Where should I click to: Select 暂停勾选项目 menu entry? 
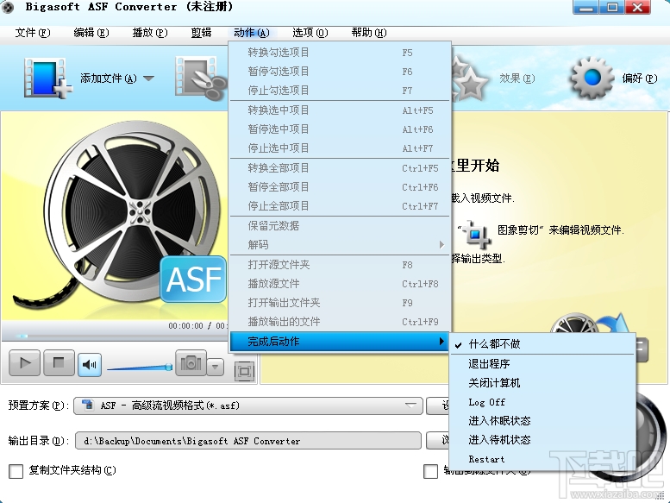point(340,72)
